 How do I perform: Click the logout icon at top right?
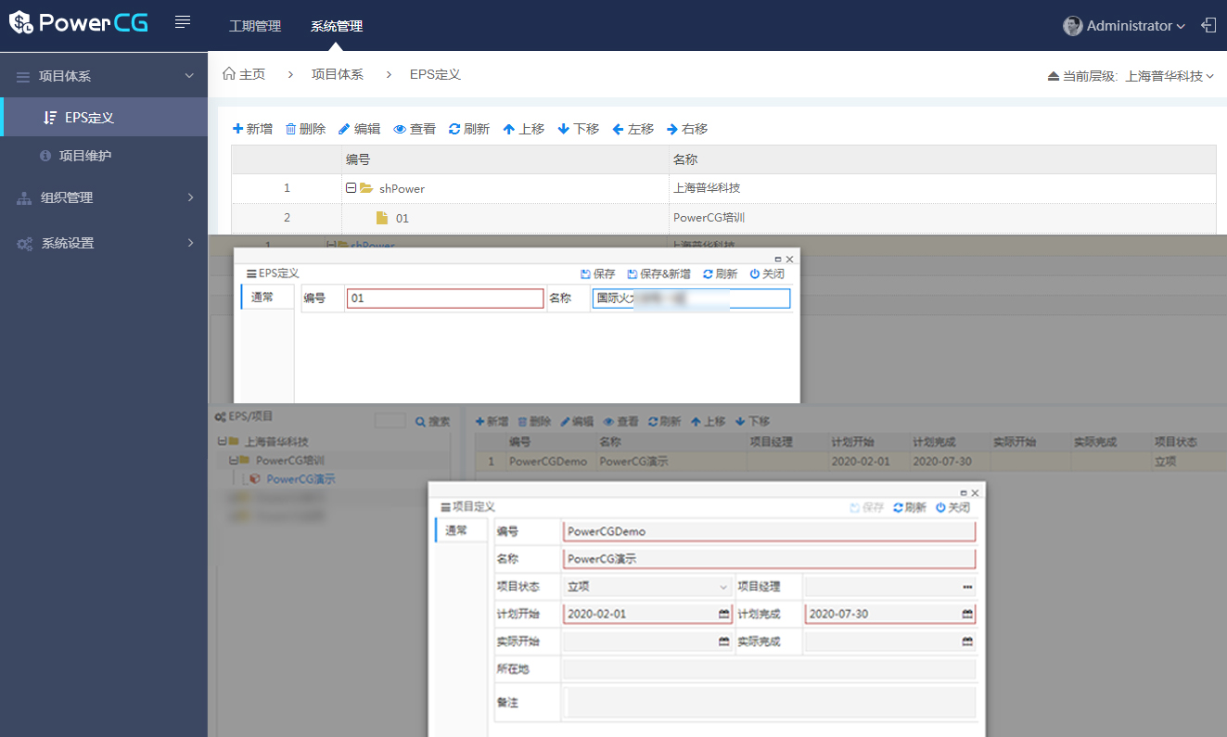coord(1208,25)
